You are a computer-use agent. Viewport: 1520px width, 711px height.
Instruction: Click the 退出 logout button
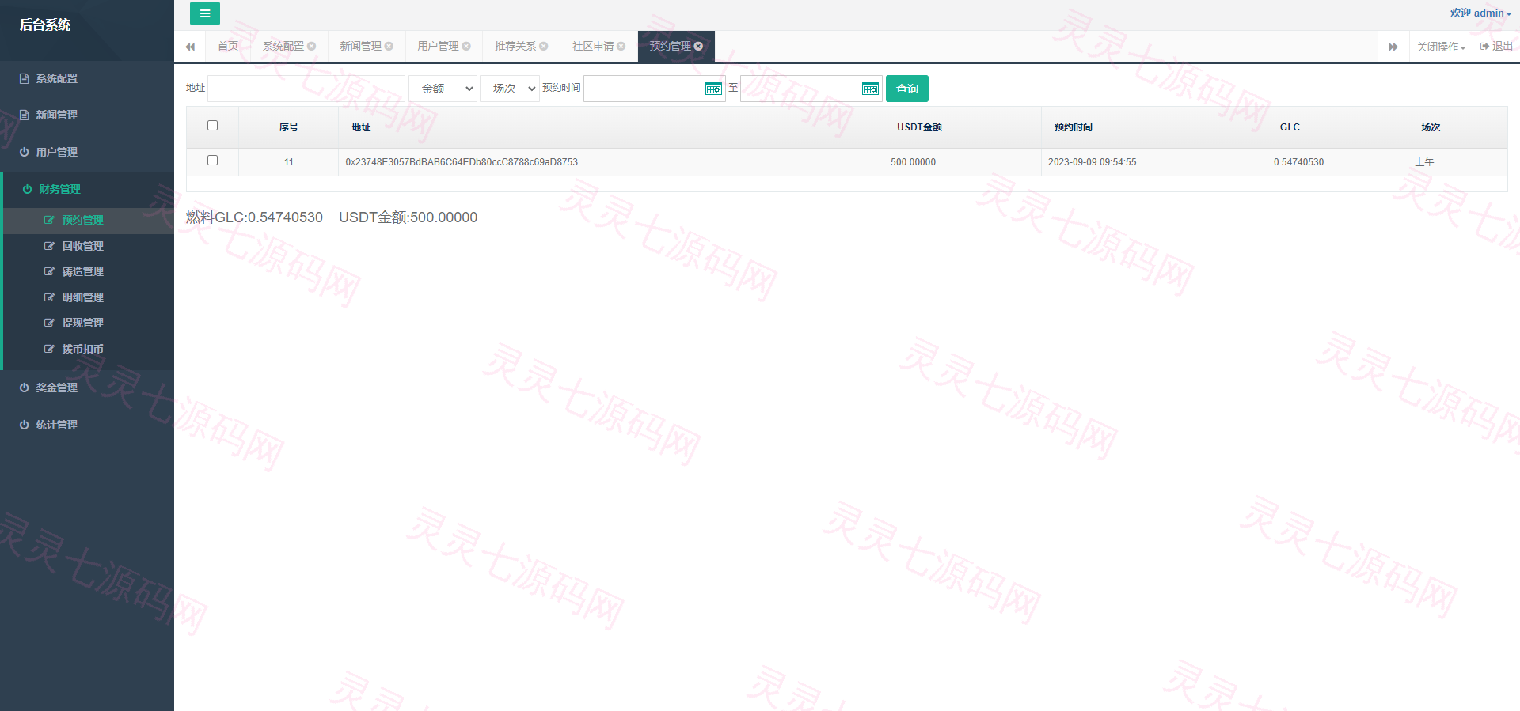point(1496,47)
